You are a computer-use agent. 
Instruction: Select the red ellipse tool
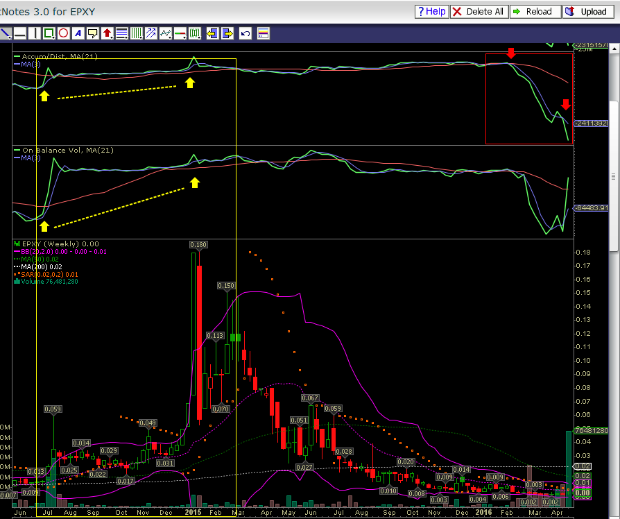pos(63,33)
